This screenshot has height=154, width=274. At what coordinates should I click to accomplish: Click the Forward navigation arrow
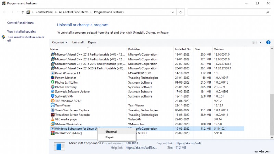click(12, 12)
